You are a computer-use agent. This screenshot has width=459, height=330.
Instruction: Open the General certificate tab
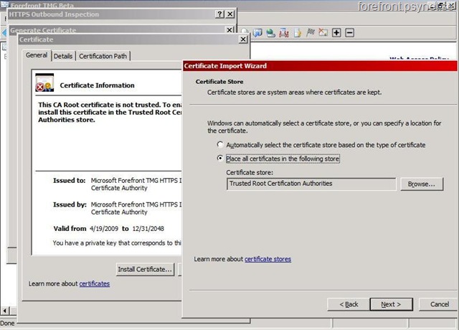click(x=37, y=56)
